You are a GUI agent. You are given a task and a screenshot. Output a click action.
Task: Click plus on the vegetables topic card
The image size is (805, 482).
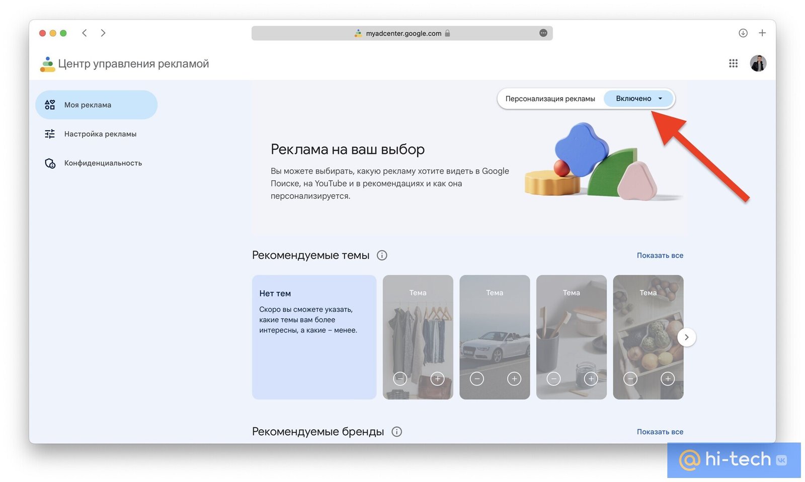point(668,378)
